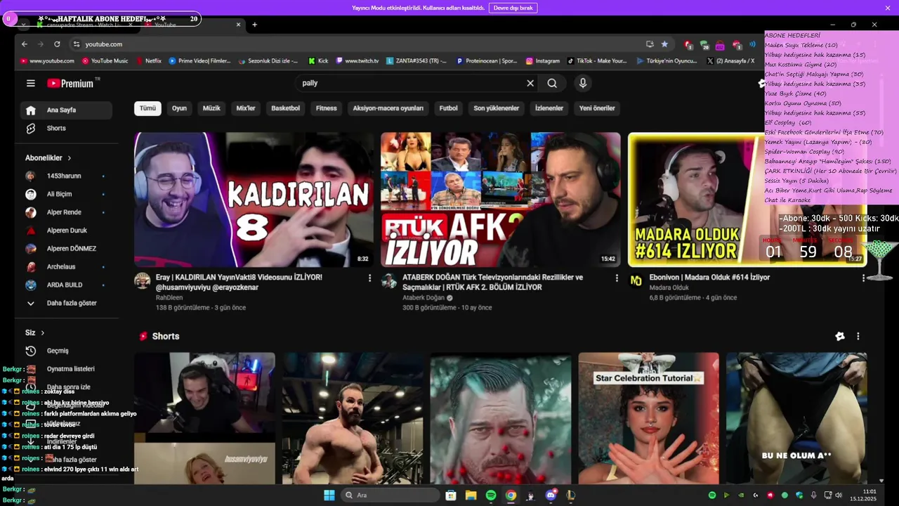The width and height of the screenshot is (899, 506).
Task: Expand Daha fazla göster under Abonelikler
Action: pos(67,304)
